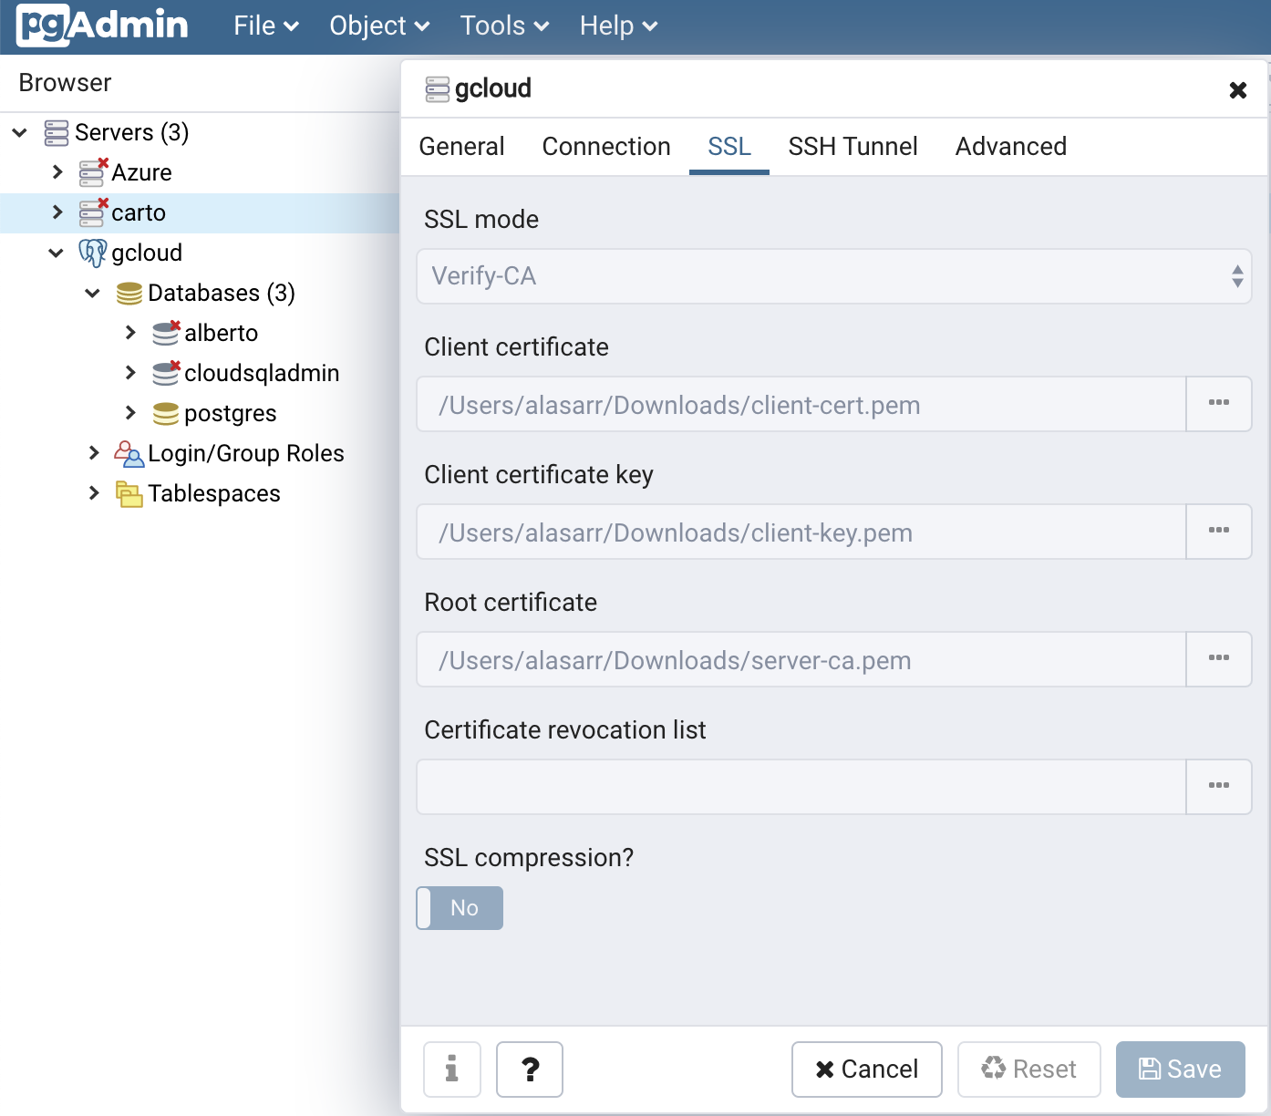Expand the carto server node
Image resolution: width=1271 pixels, height=1116 pixels.
(57, 212)
